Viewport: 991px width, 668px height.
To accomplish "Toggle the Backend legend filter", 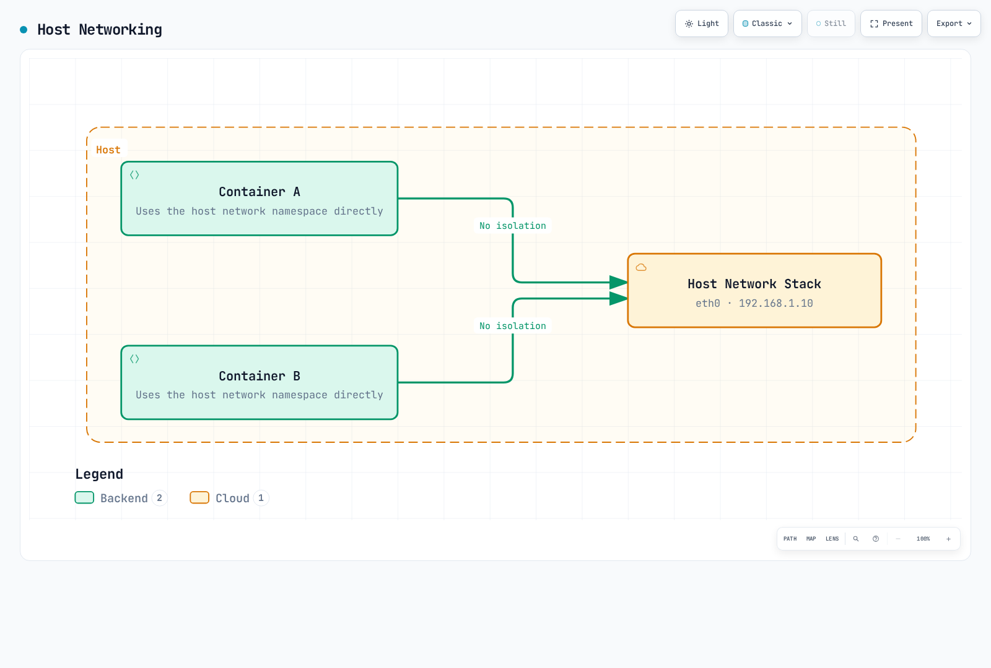I will tap(121, 498).
